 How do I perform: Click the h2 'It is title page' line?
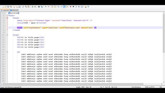tap(30, 37)
